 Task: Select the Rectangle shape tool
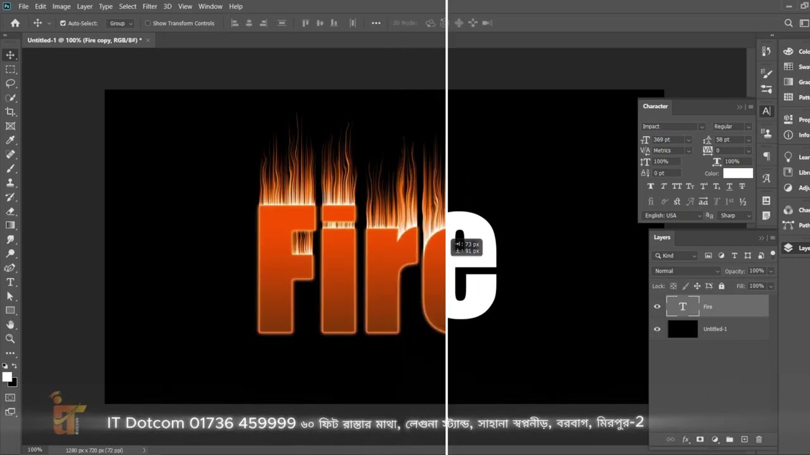click(x=10, y=310)
